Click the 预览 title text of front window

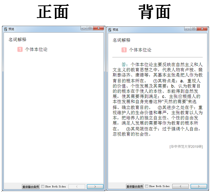pos(11,29)
